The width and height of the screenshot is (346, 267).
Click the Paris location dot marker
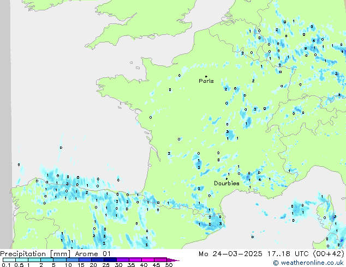(206, 76)
